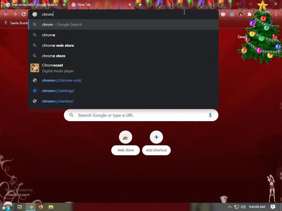Click the magnifier icon in the search box
This screenshot has width=282, height=211.
(72, 115)
